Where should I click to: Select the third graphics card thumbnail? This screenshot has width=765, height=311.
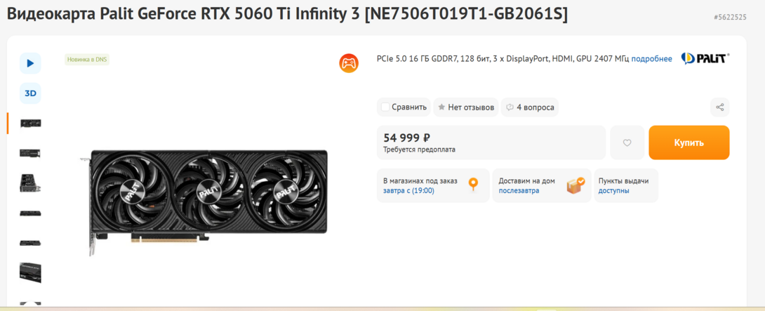click(x=30, y=183)
